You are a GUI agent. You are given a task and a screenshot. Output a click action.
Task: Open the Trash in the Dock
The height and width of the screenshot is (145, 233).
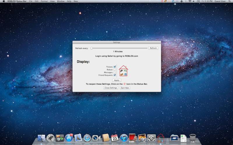click(x=193, y=138)
